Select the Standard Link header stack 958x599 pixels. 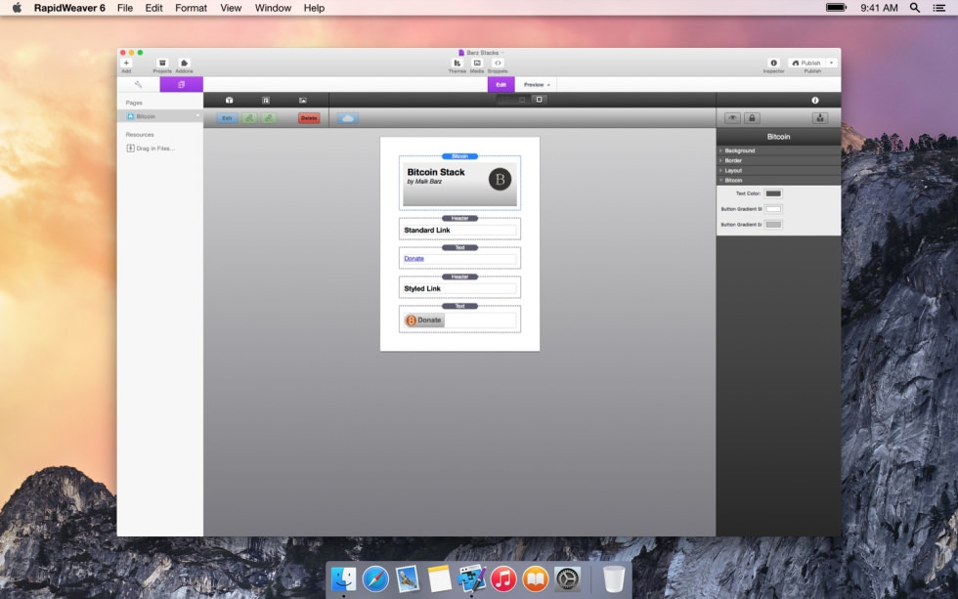459,230
